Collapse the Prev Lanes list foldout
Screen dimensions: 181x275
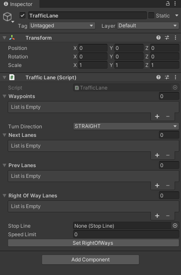tap(5, 165)
